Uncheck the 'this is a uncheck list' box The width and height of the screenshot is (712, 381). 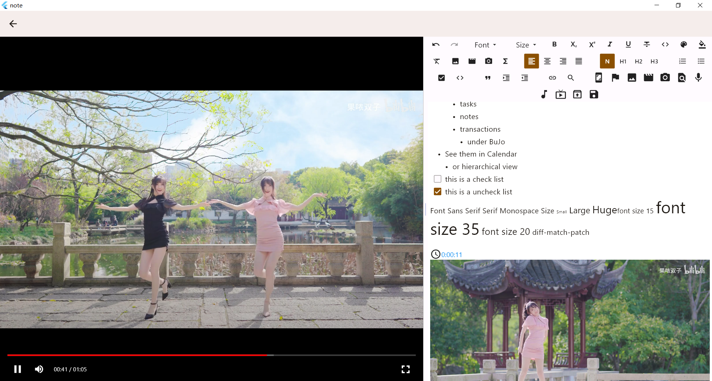pyautogui.click(x=438, y=191)
